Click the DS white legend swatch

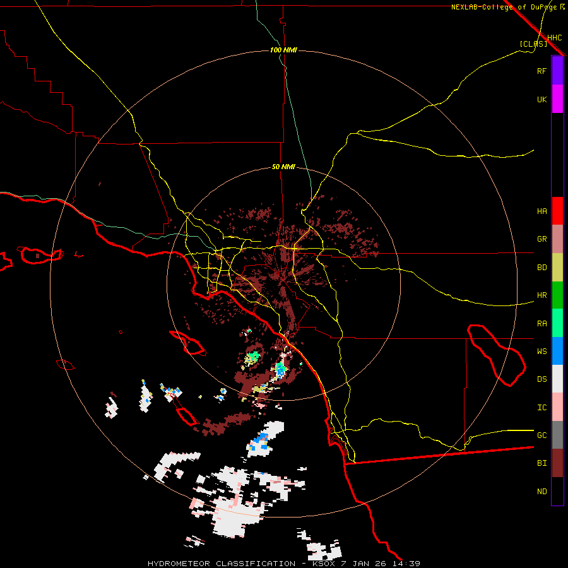coord(557,379)
